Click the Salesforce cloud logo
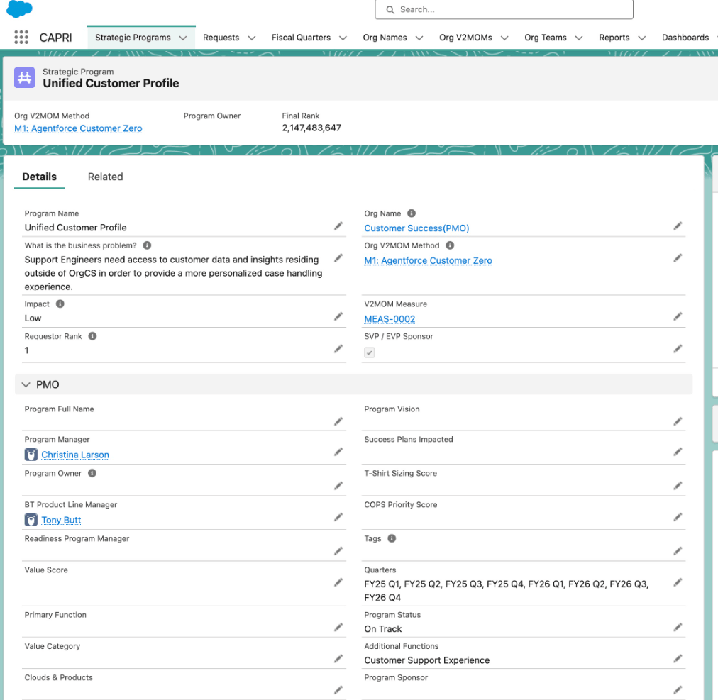 tap(19, 9)
